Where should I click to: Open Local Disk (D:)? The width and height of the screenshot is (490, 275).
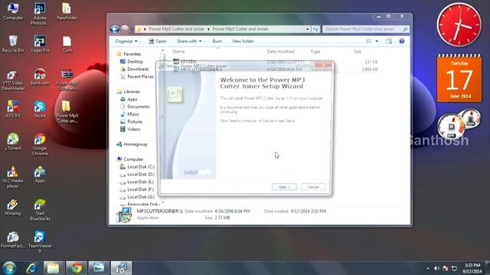pos(138,174)
